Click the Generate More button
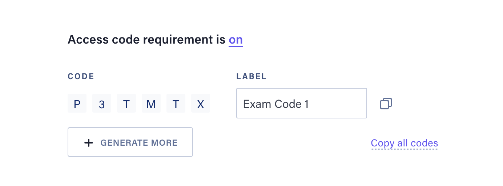 [x=130, y=142]
